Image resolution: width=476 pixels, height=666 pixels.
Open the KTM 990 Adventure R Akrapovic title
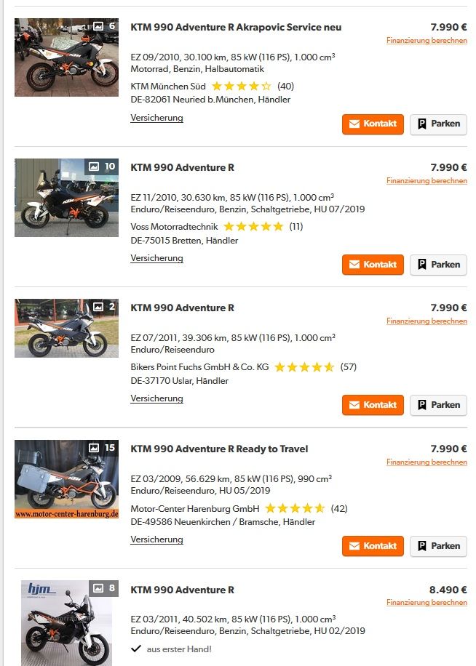click(x=236, y=27)
